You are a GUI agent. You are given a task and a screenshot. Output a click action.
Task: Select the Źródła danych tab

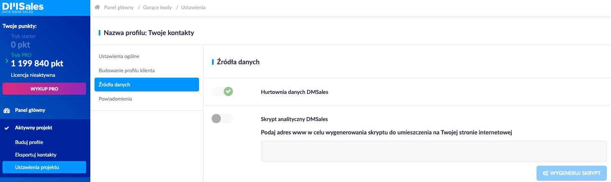147,84
